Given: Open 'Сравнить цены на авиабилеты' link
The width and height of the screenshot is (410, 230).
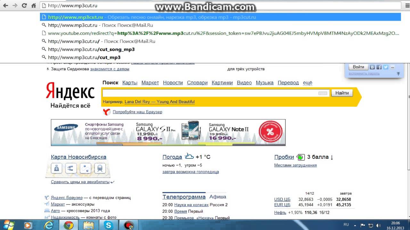Looking at the screenshot, I should pyautogui.click(x=80, y=182).
